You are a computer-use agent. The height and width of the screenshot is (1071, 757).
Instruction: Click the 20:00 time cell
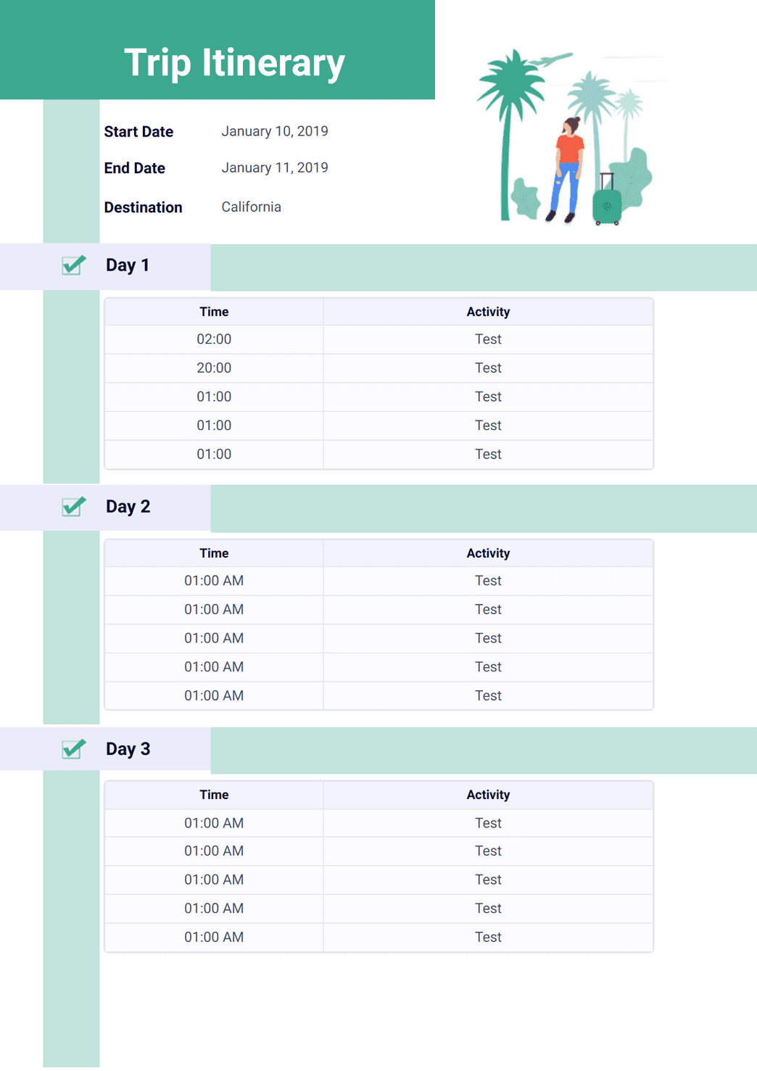(214, 368)
